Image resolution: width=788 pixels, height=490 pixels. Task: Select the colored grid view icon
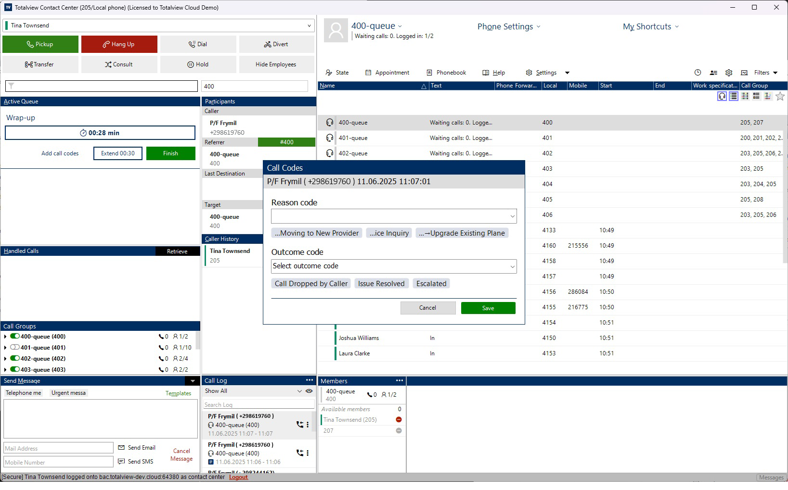pos(745,96)
